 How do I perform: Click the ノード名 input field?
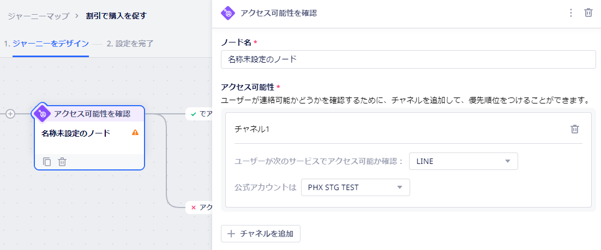[408, 59]
